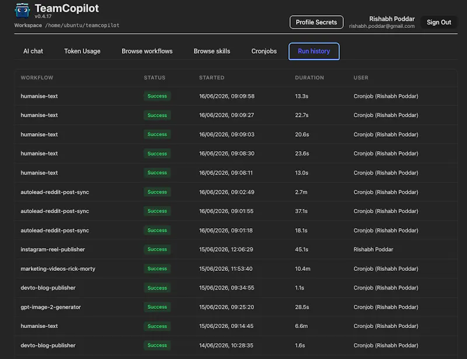
Task: Click the Rishabh Poddar name in header
Action: 392,19
